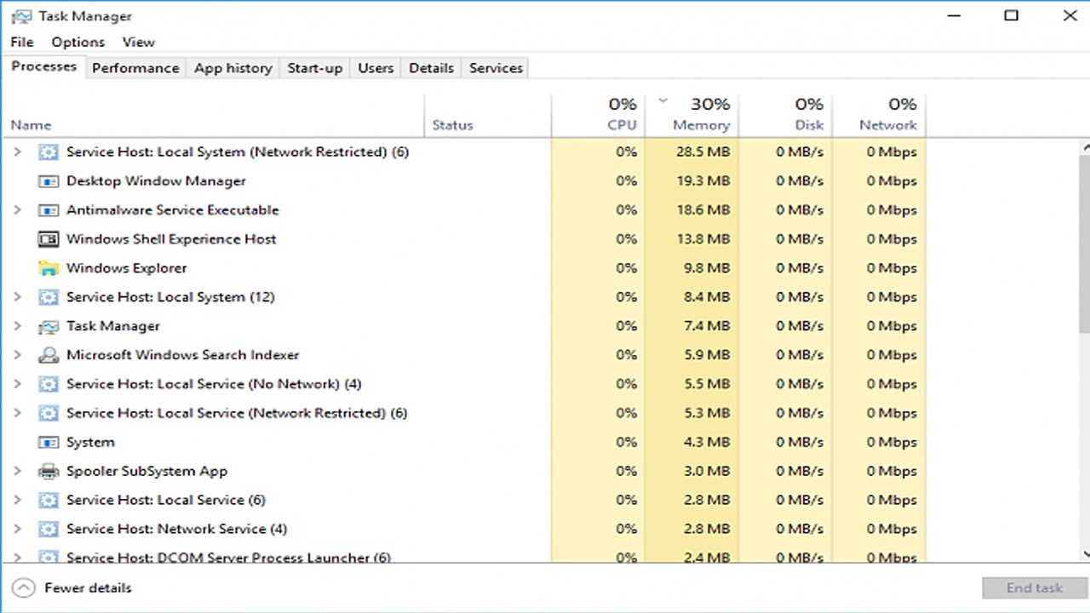The image size is (1090, 613).
Task: Sort by the Network column header
Action: tap(879, 115)
